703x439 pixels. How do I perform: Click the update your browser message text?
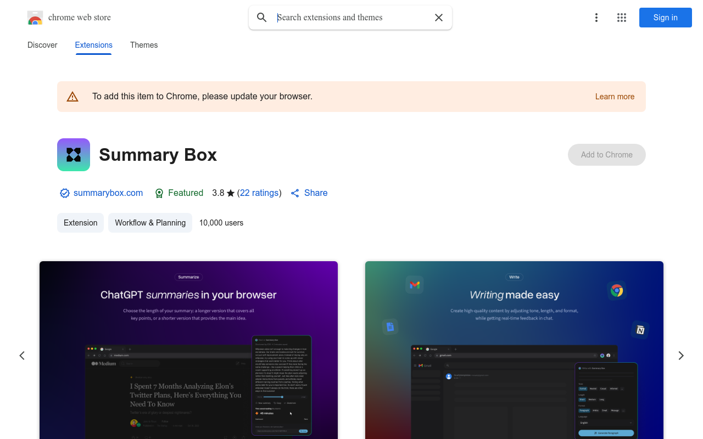[203, 97]
